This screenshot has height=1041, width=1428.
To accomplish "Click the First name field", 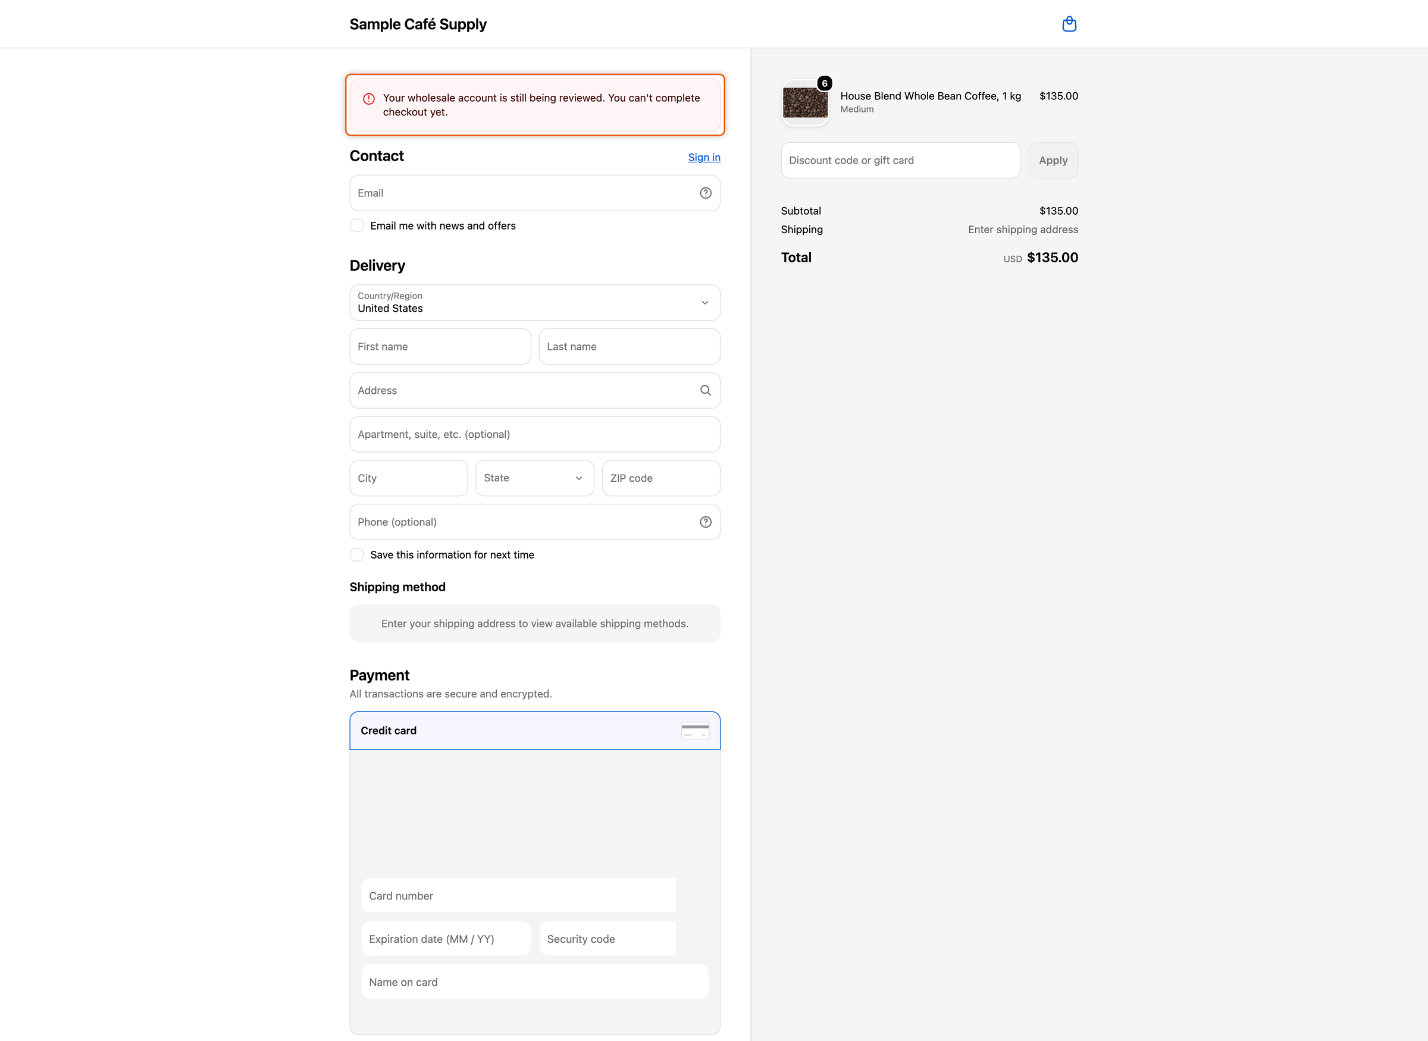I will [440, 347].
